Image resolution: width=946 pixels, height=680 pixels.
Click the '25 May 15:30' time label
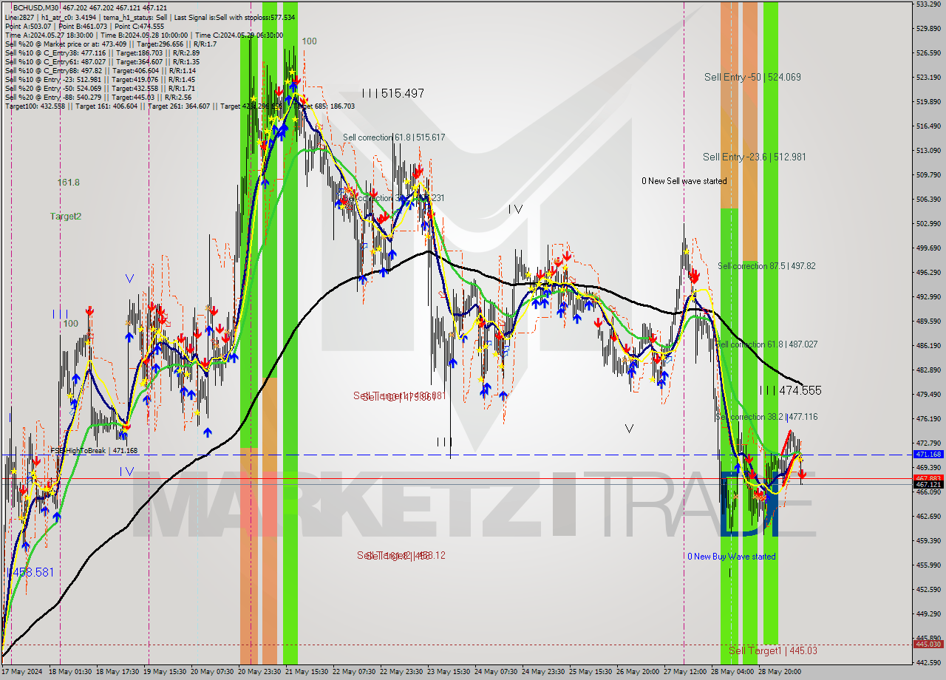click(589, 672)
